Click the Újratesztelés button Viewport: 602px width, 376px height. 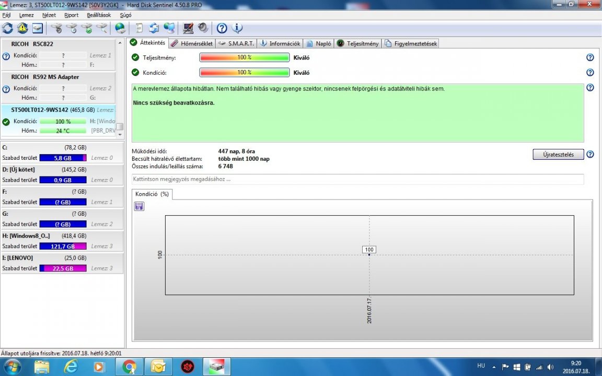558,154
